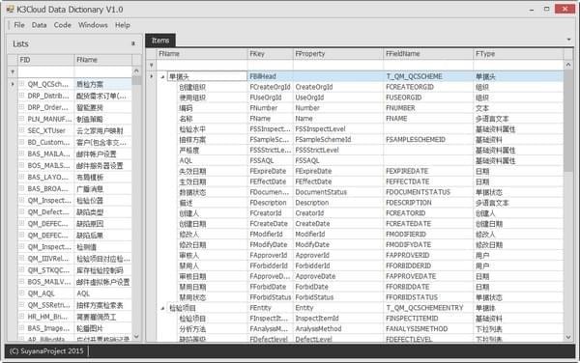Select the QM_STKQC... list row
The image size is (580, 363).
click(74, 270)
